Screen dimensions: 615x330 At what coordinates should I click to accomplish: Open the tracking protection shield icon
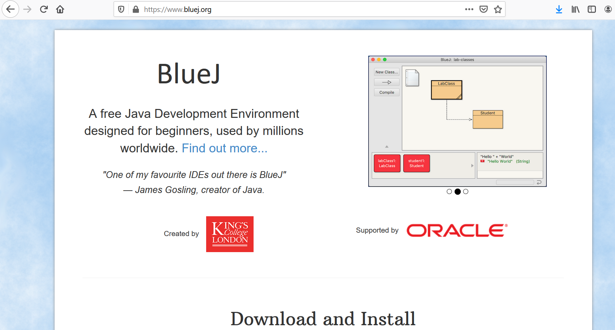(121, 9)
